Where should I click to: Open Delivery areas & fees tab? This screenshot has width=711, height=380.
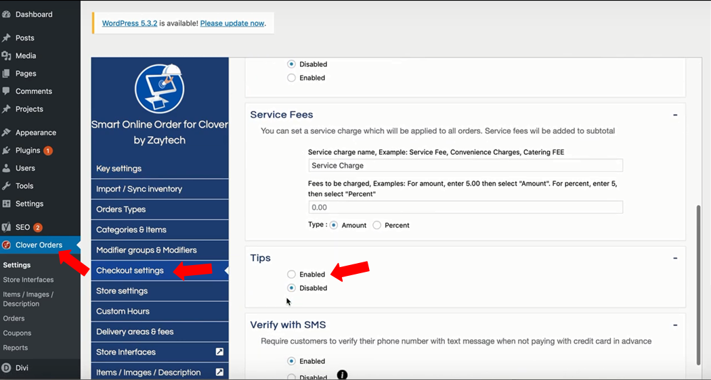[x=160, y=331]
